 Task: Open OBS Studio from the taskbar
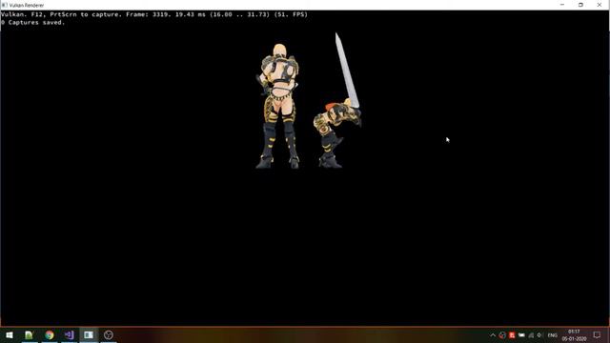pos(109,334)
